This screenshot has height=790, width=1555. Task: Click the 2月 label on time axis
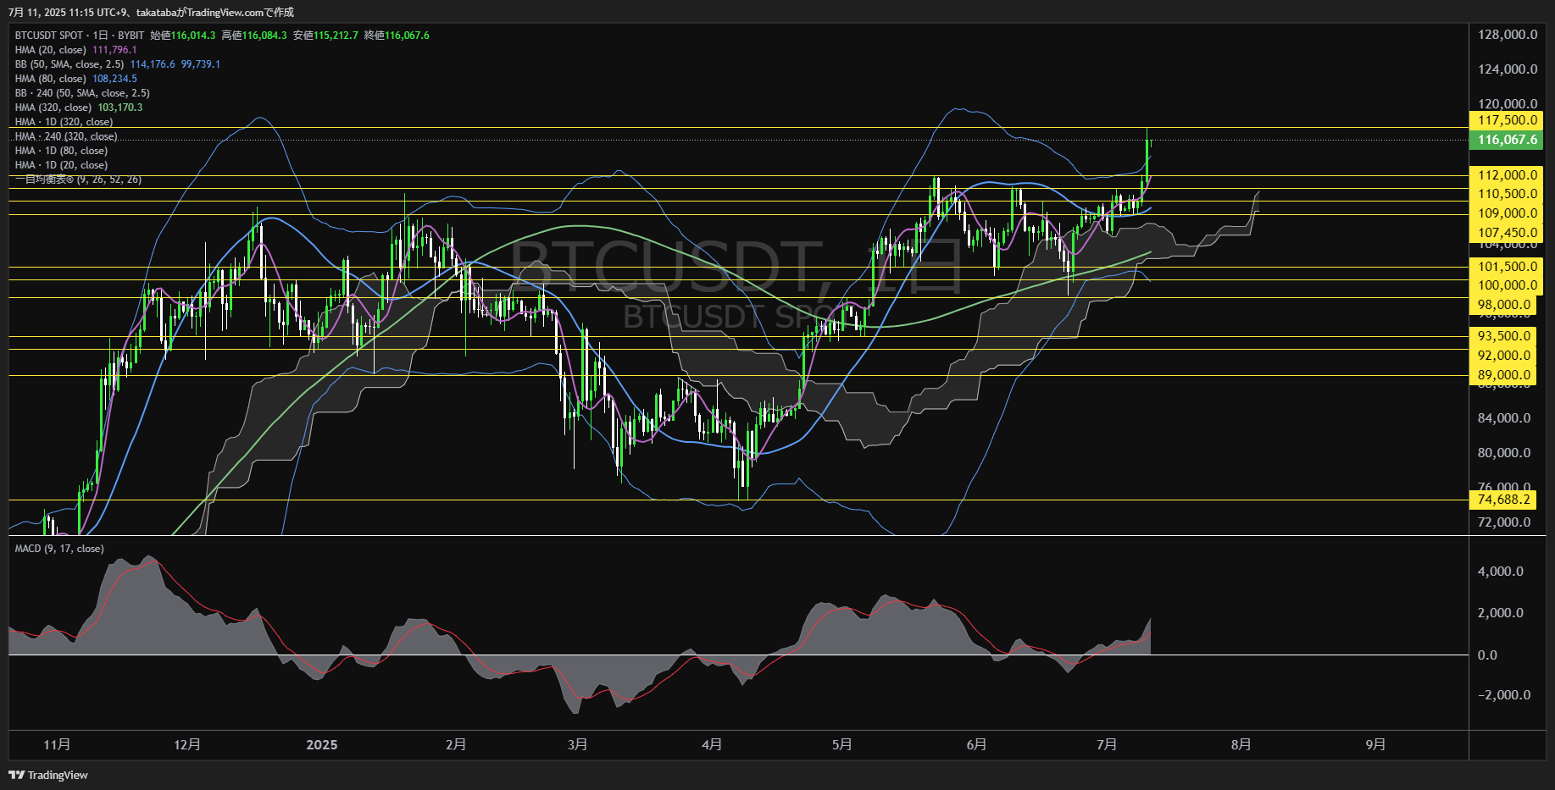point(456,744)
